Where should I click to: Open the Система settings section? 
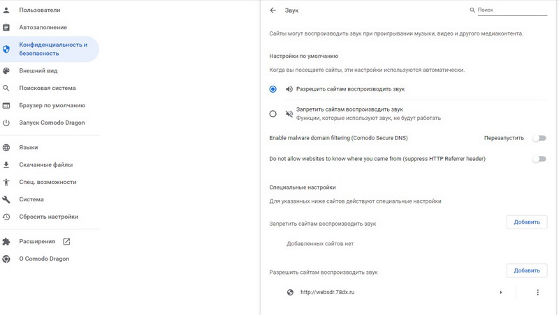tap(31, 199)
